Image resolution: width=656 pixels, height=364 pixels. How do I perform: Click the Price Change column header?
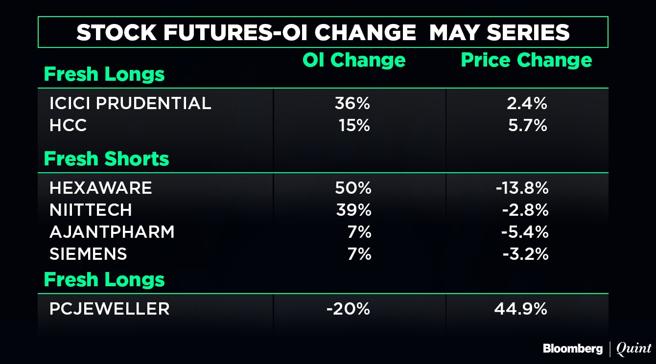click(526, 60)
